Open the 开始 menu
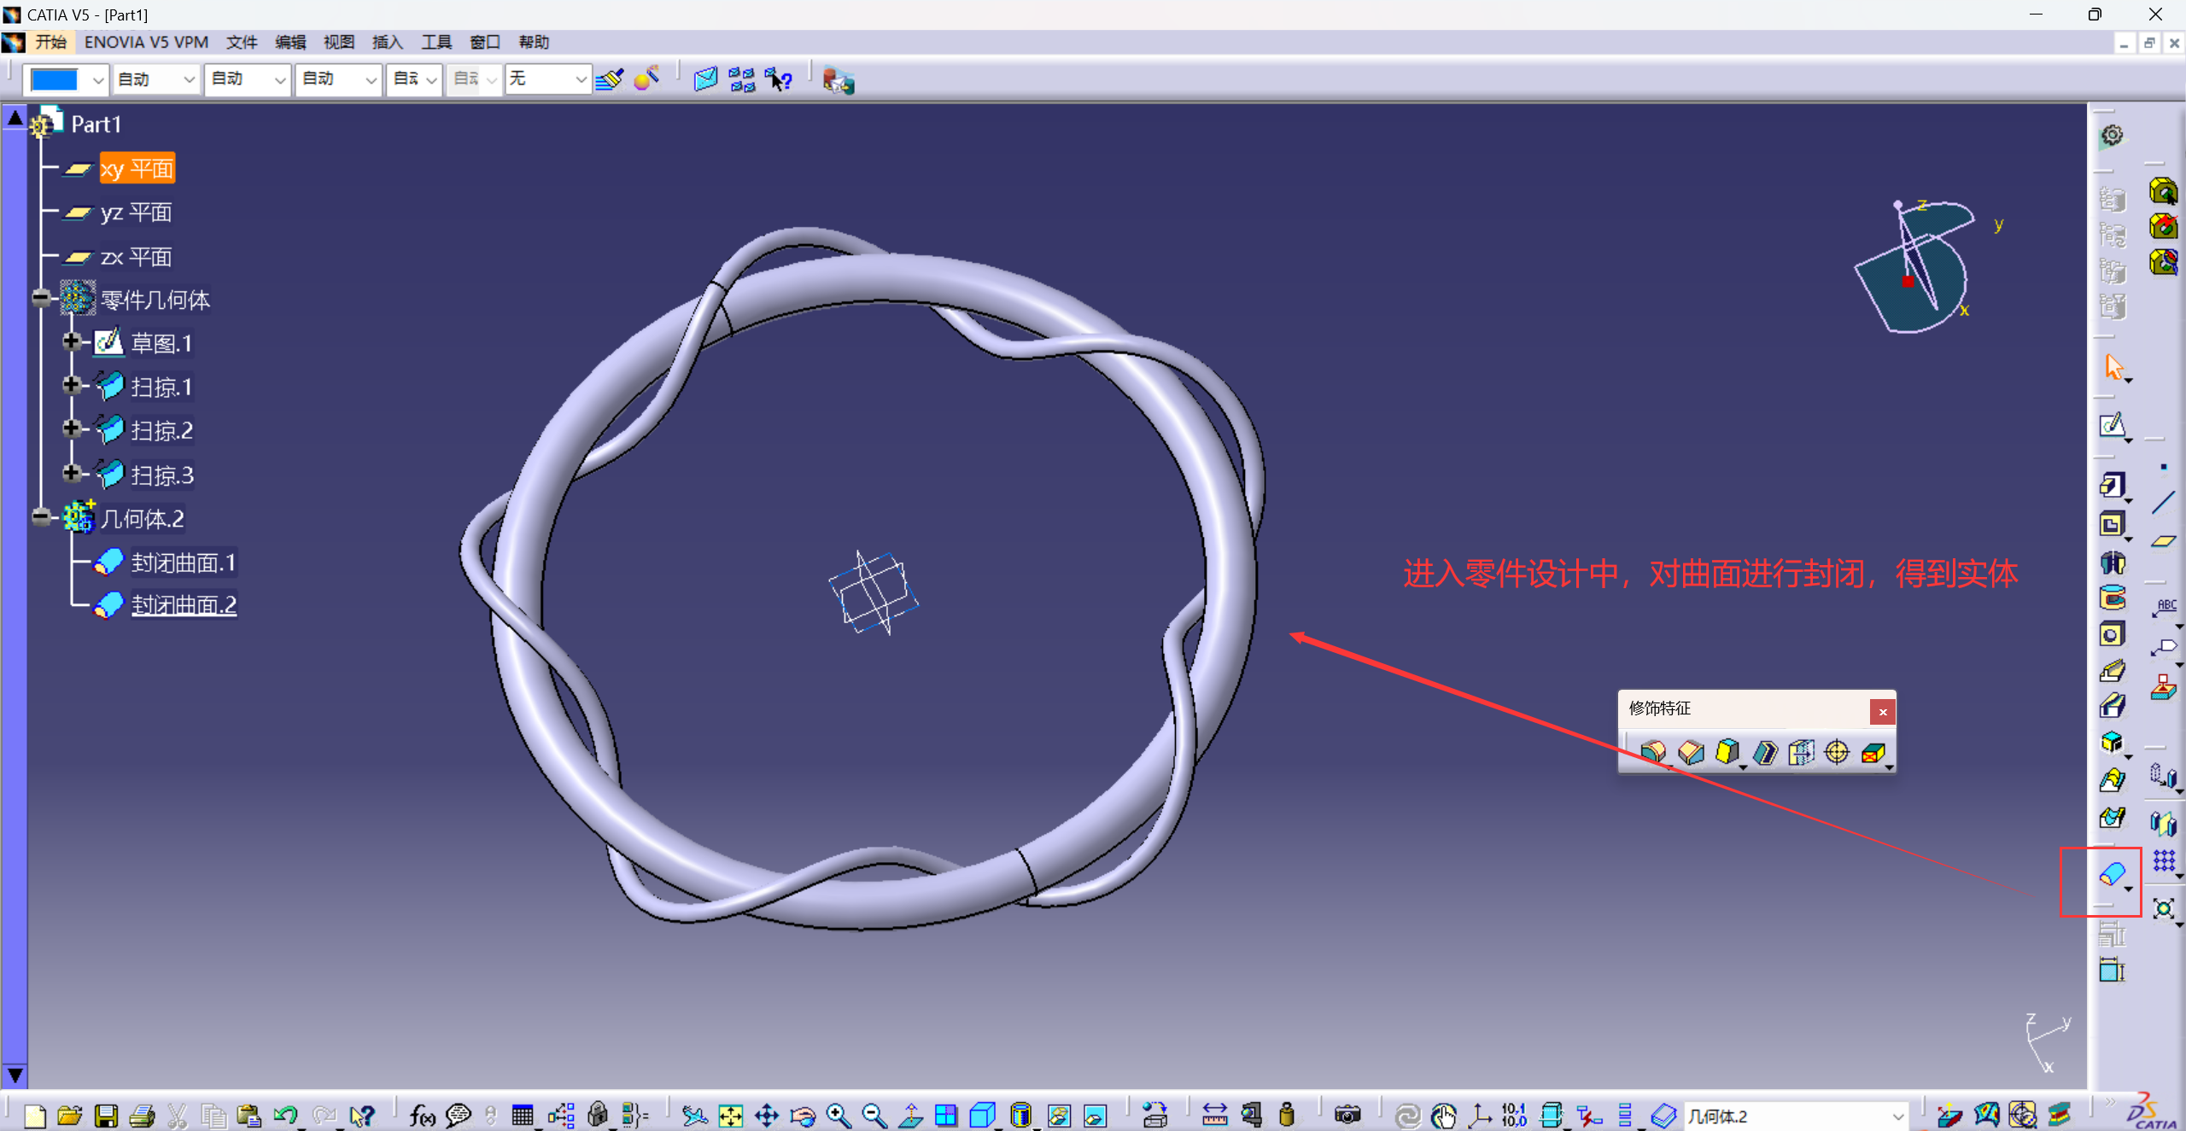Viewport: 2186px width, 1131px height. pos(51,42)
